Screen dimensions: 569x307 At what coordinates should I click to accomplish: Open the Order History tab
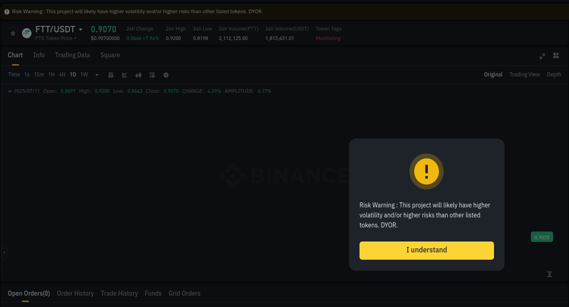[x=75, y=293]
